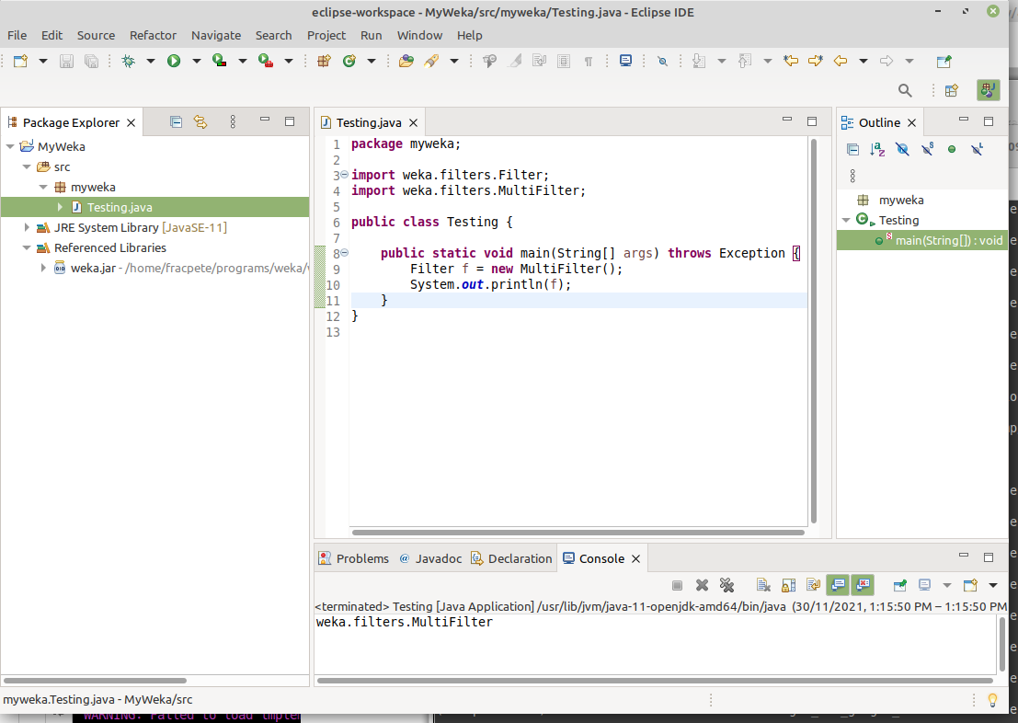Toggle Show Whitespace Characters pilcrow

(x=589, y=61)
